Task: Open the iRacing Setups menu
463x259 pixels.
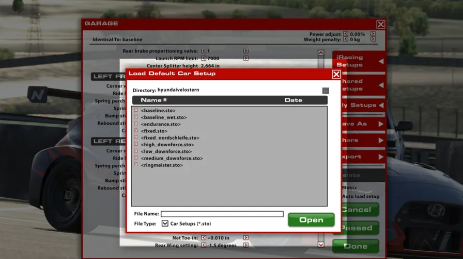Action: point(359,61)
